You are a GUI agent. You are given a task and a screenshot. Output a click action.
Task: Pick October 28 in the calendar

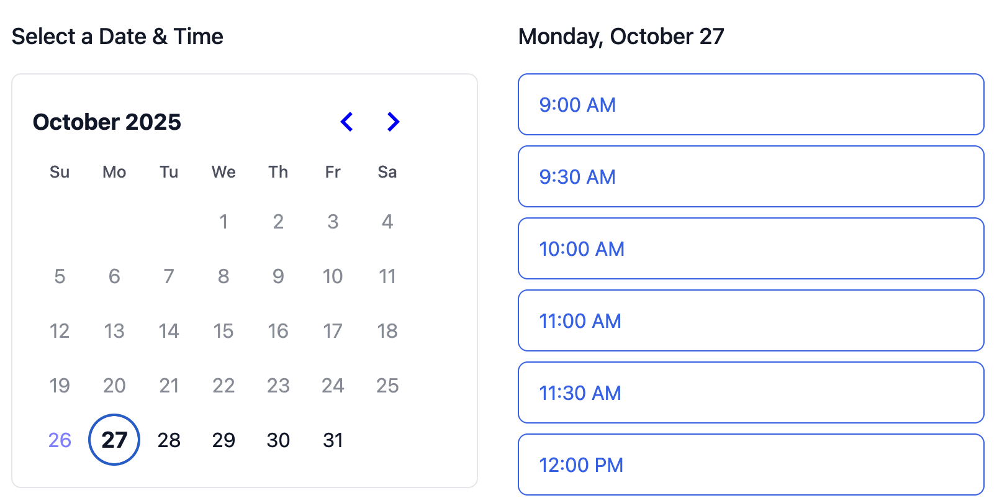[169, 440]
